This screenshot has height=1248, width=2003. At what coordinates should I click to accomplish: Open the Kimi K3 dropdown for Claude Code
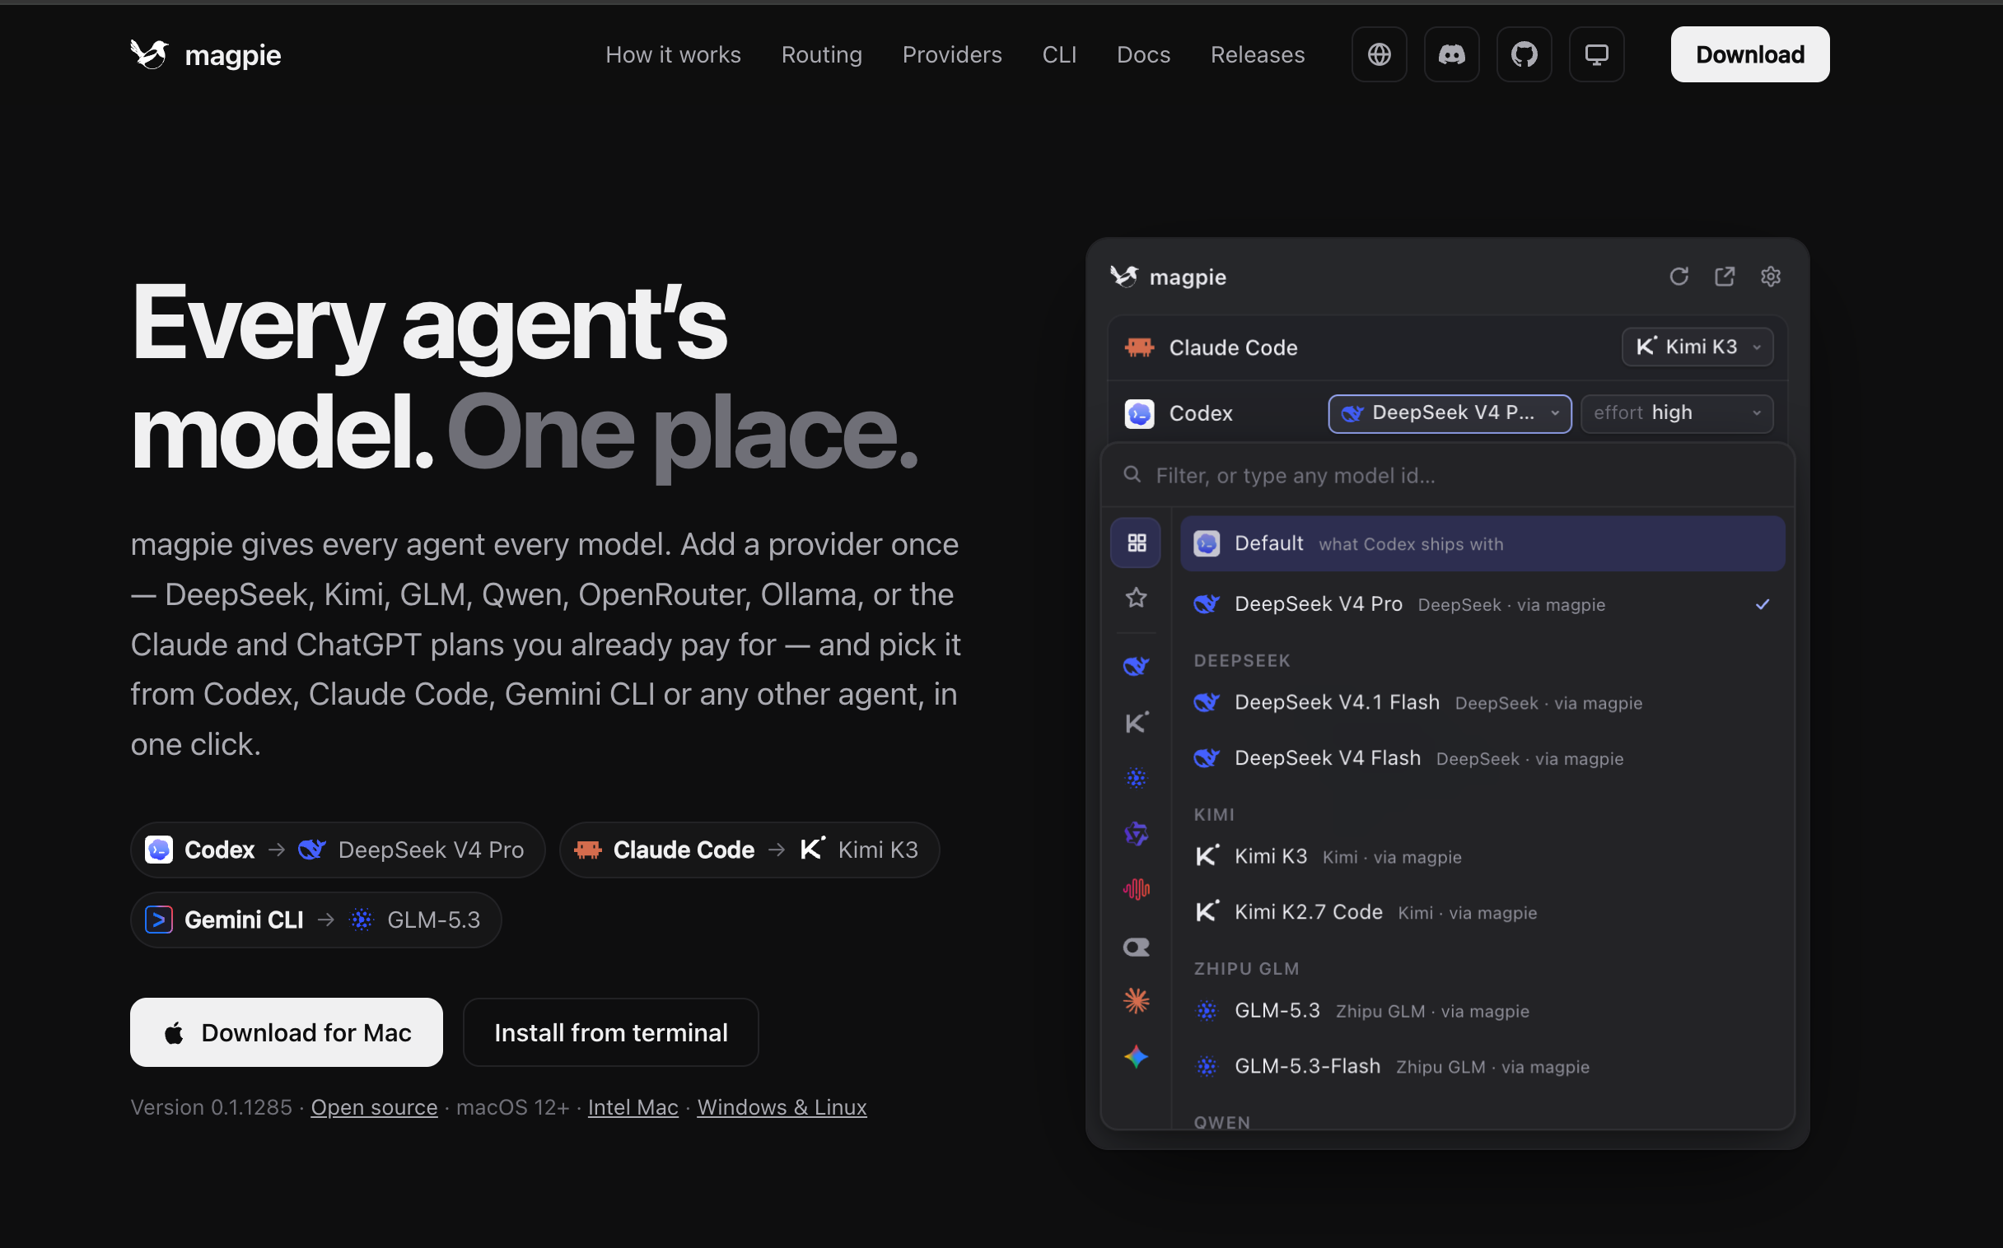pyautogui.click(x=1697, y=347)
